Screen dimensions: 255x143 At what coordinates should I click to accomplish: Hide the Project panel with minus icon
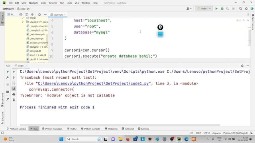click(45, 15)
